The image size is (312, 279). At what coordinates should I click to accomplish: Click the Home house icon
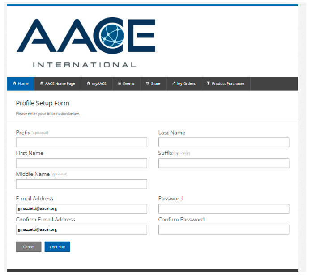14,83
